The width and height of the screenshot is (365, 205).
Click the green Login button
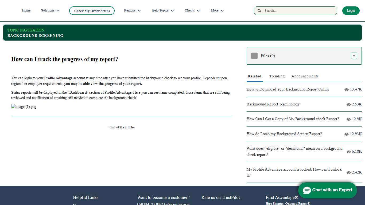351,11
